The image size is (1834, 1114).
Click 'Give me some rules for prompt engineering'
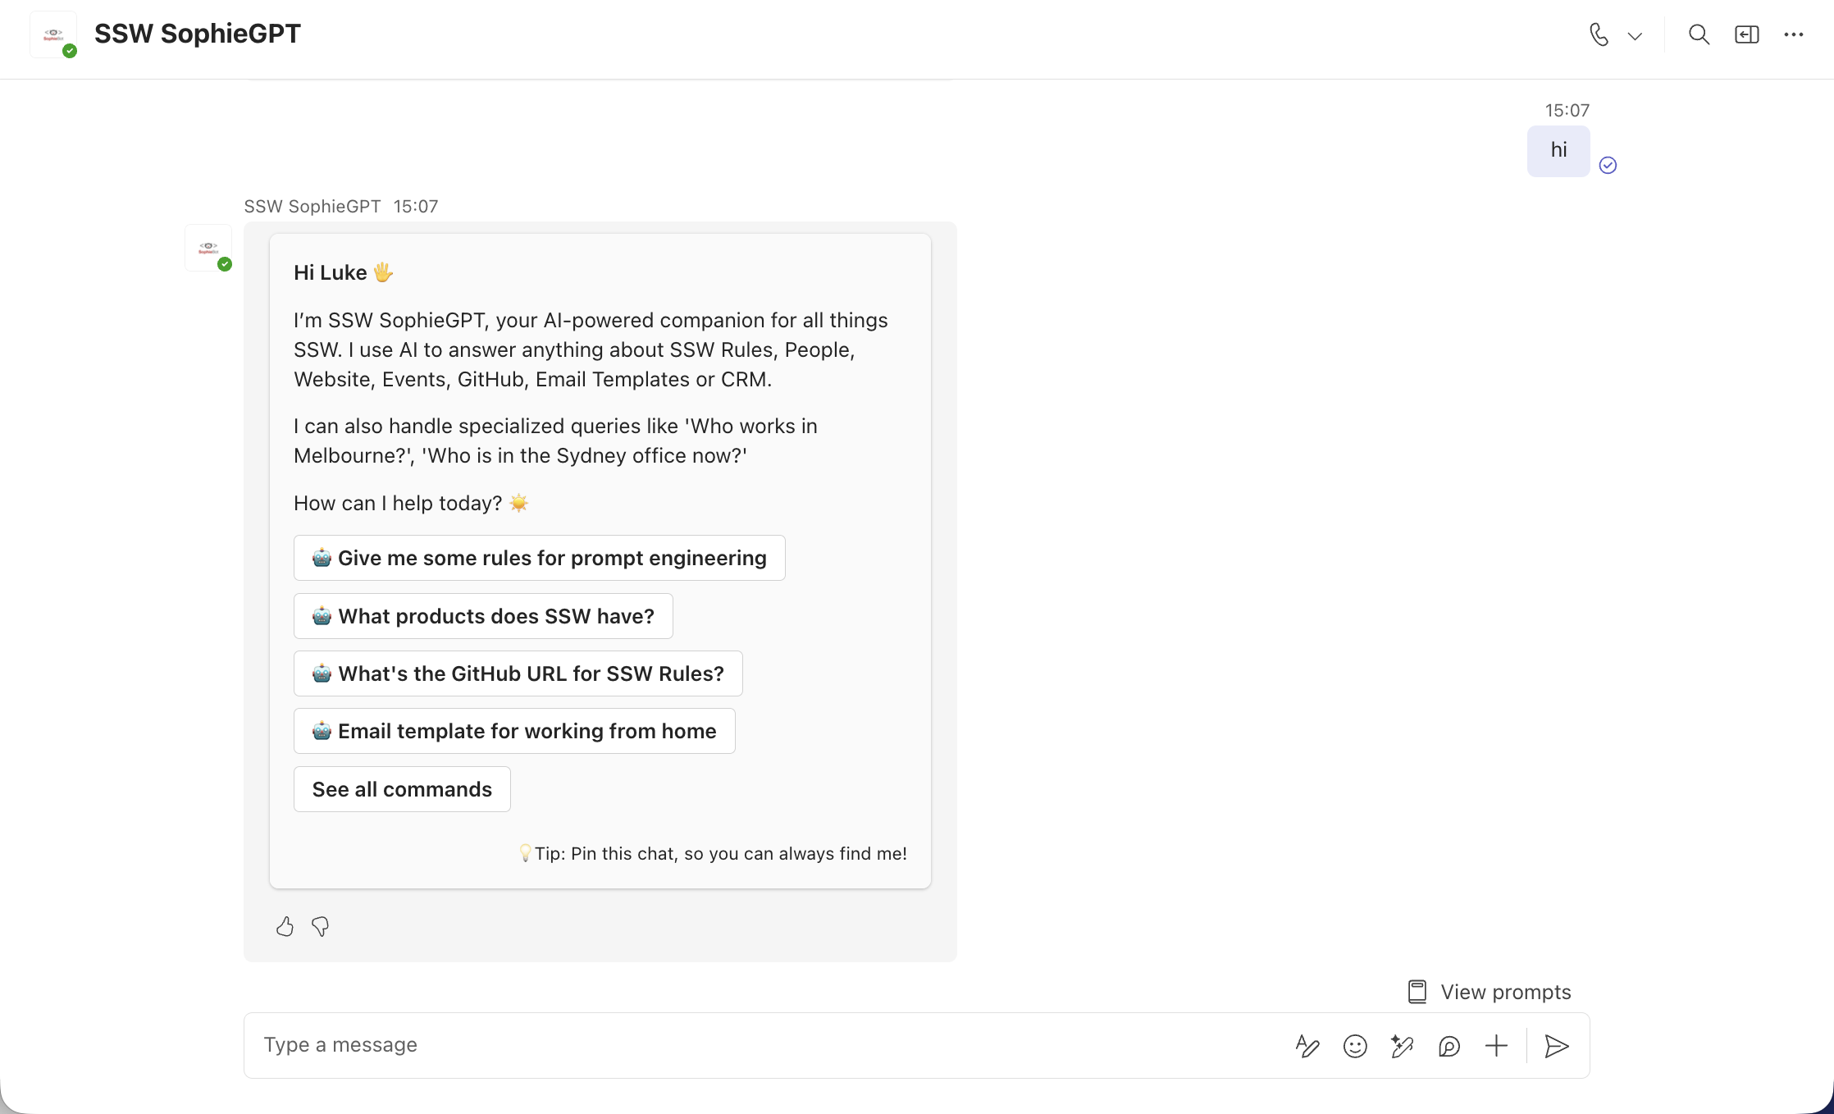[539, 558]
